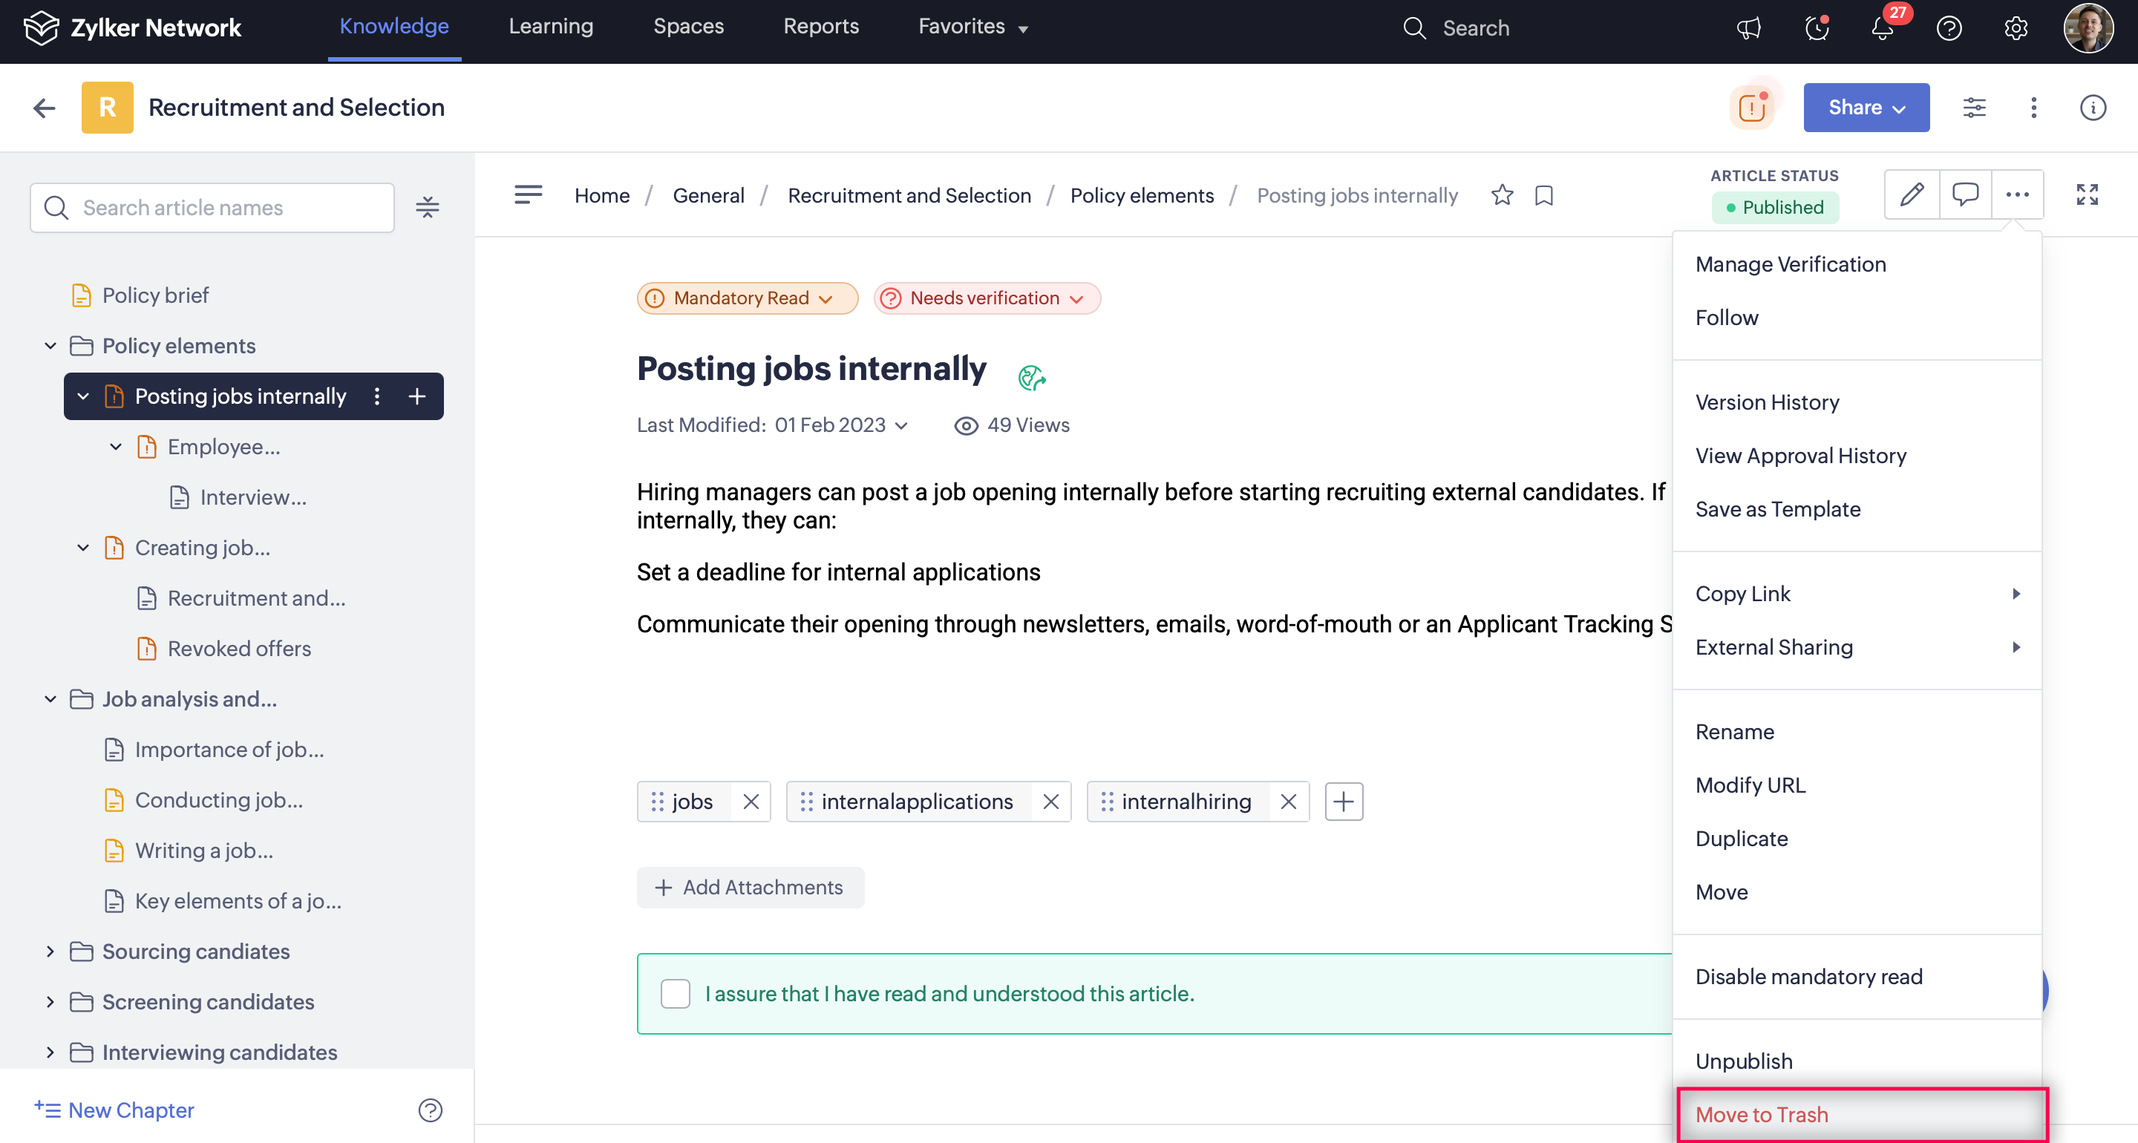This screenshot has width=2138, height=1143.
Task: Click the fullscreen expand icon
Action: (2087, 194)
